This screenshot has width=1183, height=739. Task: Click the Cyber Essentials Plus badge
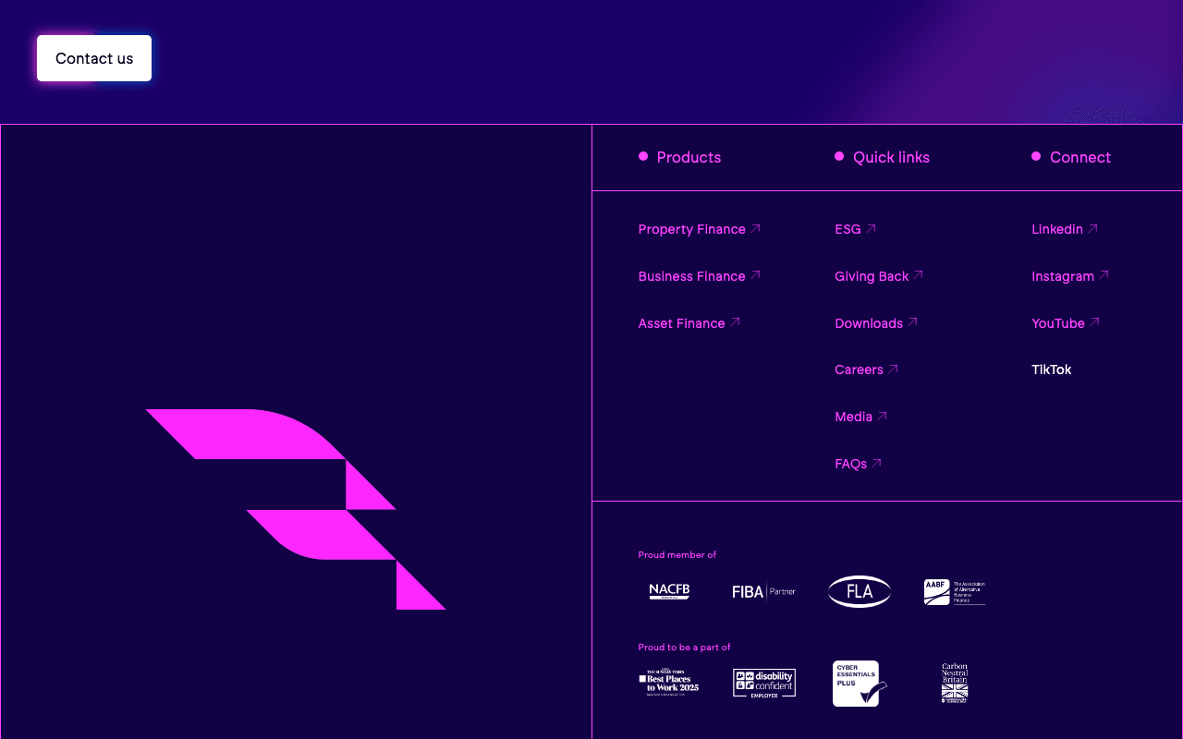pos(859,684)
